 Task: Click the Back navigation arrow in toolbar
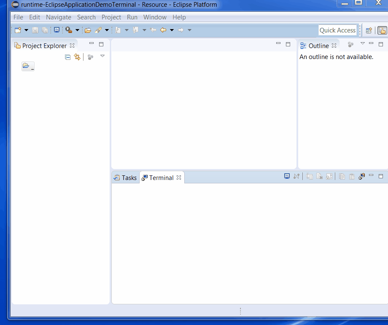163,30
